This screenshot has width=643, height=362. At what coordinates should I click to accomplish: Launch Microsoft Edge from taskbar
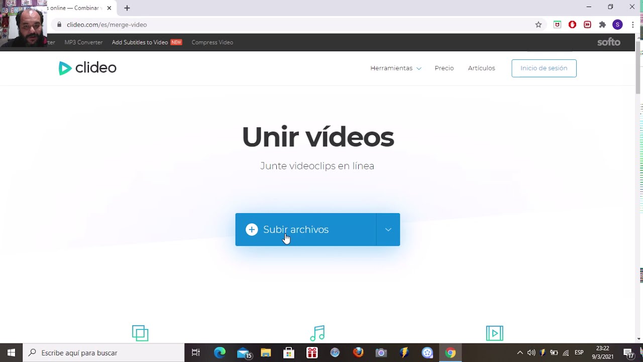220,352
